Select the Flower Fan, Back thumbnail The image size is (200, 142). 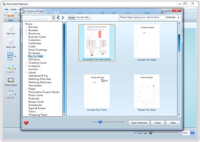point(146,92)
